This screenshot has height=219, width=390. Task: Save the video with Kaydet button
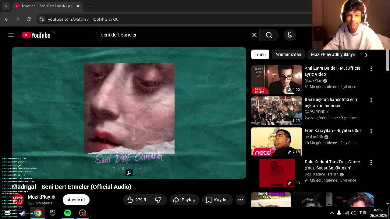[x=217, y=200]
